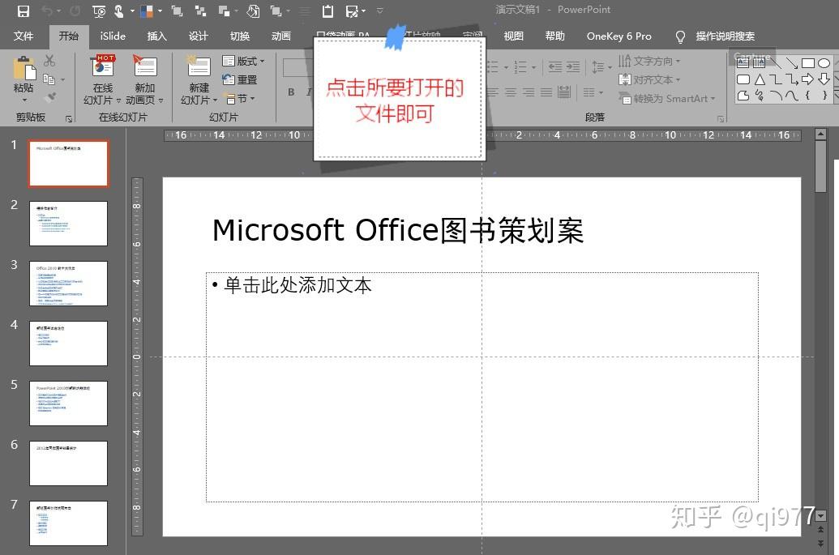This screenshot has height=555, width=839.
Task: Expand the 粘贴 paste options arrow
Action: point(24,100)
